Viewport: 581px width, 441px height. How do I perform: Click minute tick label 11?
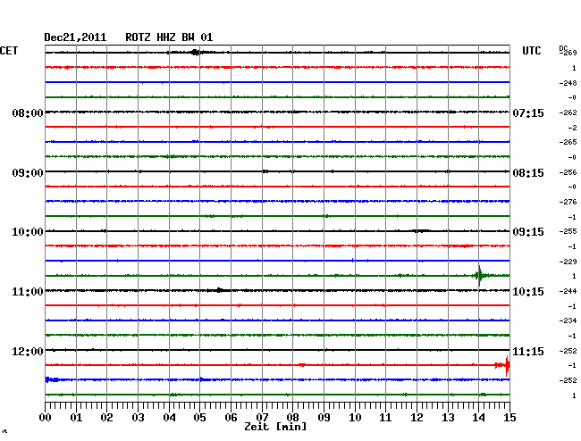(x=386, y=418)
